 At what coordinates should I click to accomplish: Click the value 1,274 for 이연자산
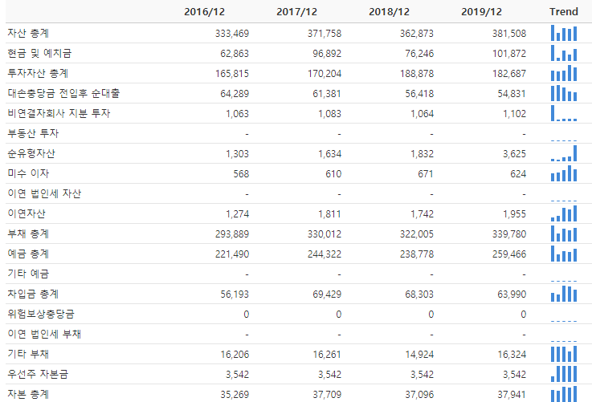[238, 213]
